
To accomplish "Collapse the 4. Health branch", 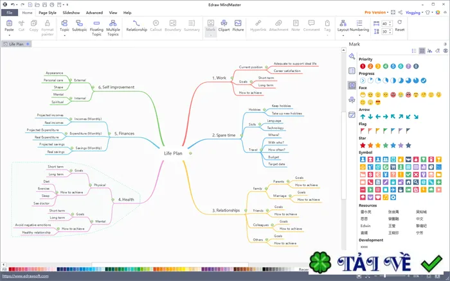I will 113,200.
